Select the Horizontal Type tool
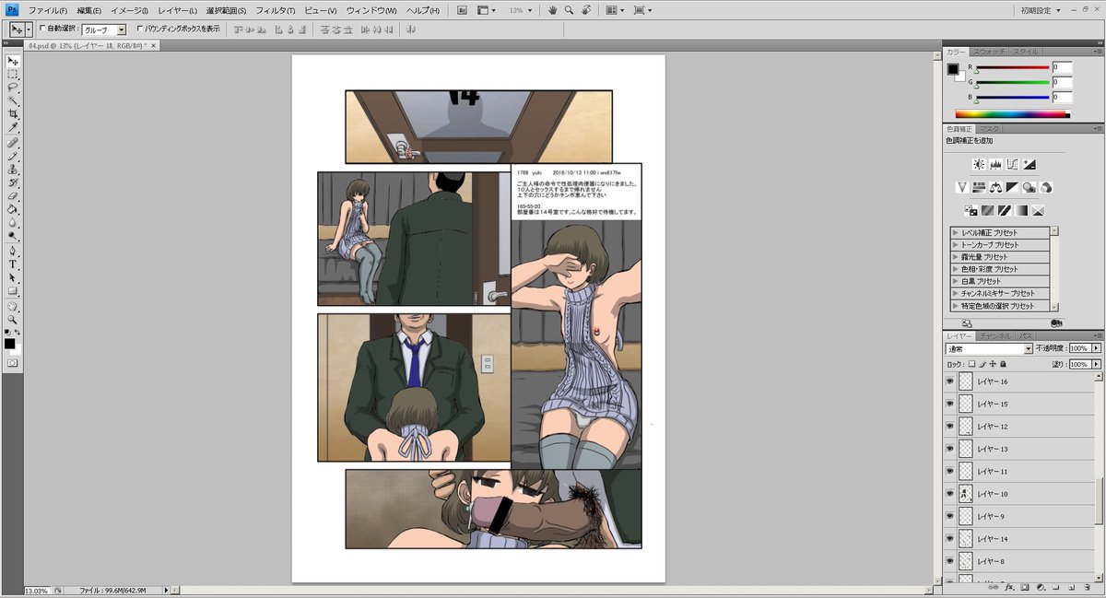 (13, 264)
